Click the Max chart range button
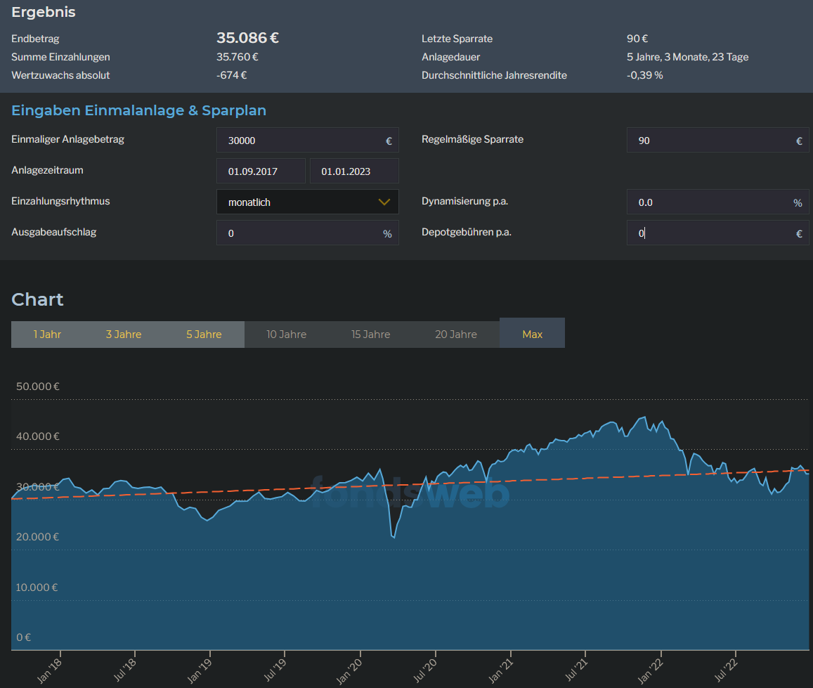This screenshot has width=813, height=688. click(x=532, y=335)
